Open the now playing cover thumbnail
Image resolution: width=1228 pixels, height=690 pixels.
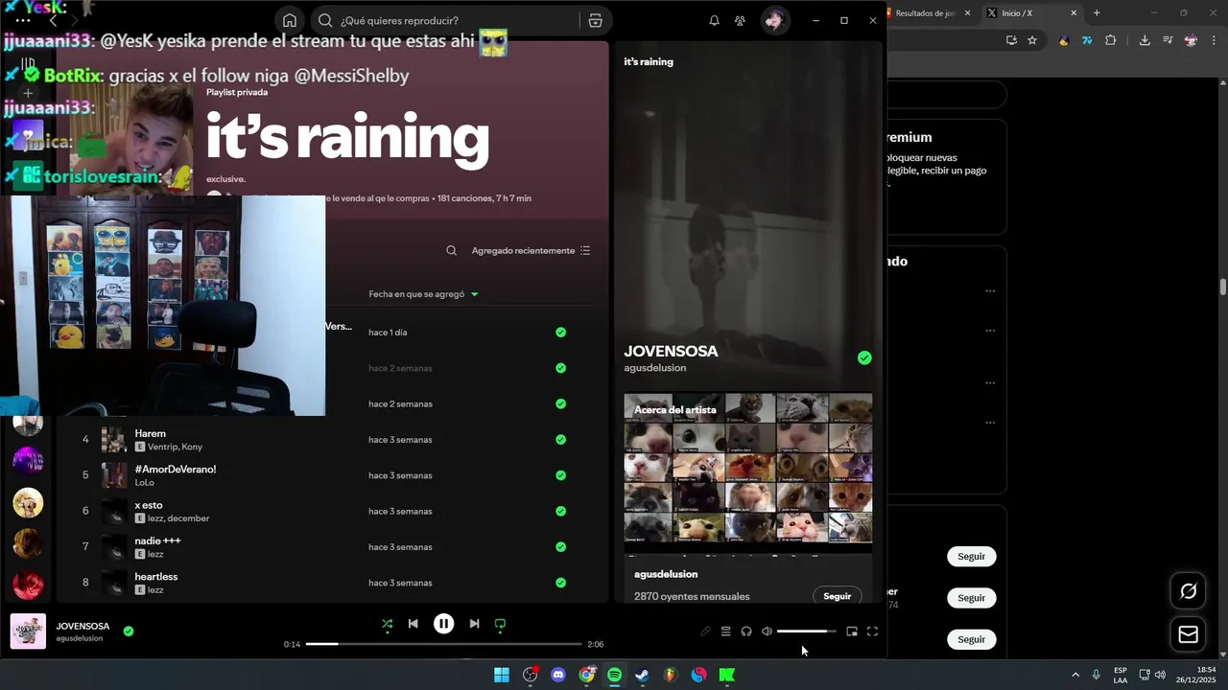[x=28, y=632]
